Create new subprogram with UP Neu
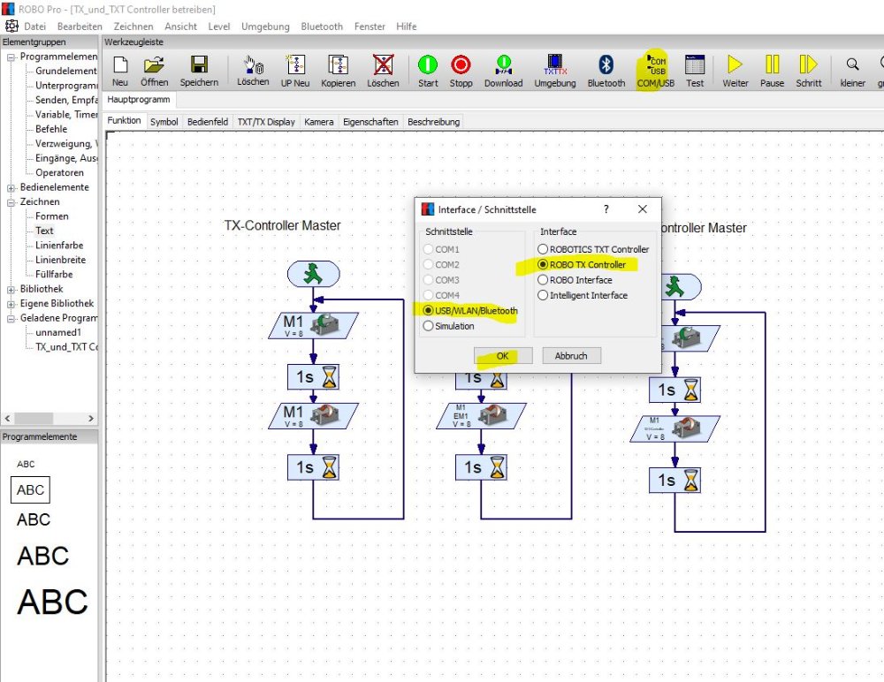Viewport: 884px width, 682px height. click(295, 71)
